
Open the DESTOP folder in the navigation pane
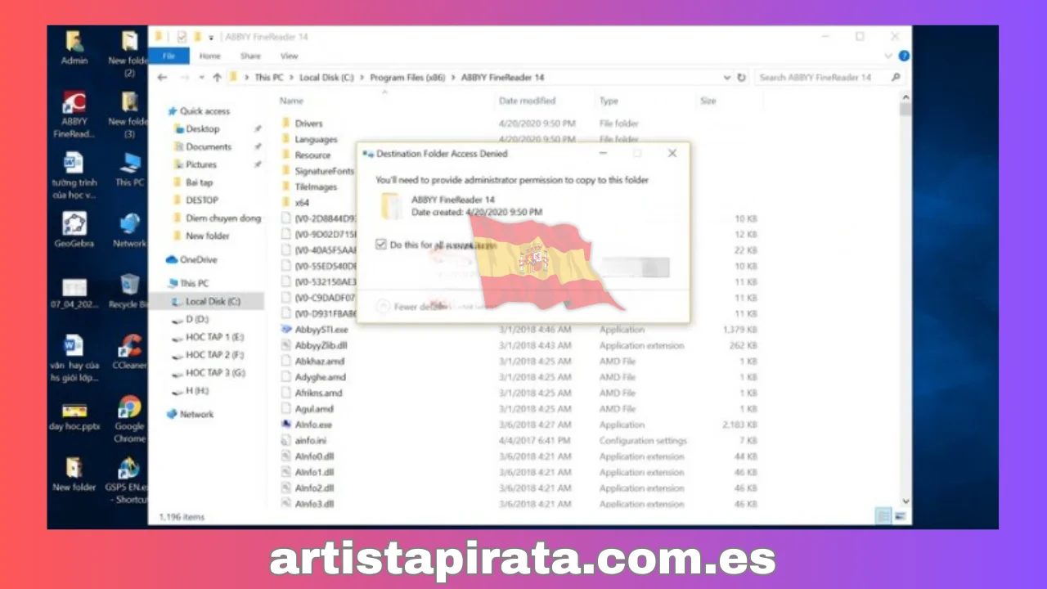click(x=195, y=200)
